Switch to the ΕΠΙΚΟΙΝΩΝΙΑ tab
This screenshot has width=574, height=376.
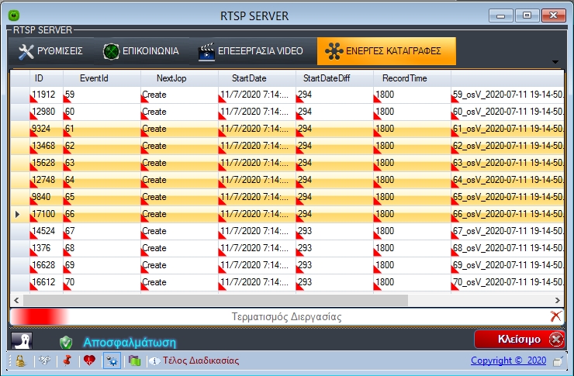(141, 51)
